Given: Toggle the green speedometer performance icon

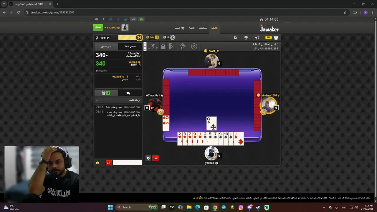Looking at the screenshot, I should point(141,19).
